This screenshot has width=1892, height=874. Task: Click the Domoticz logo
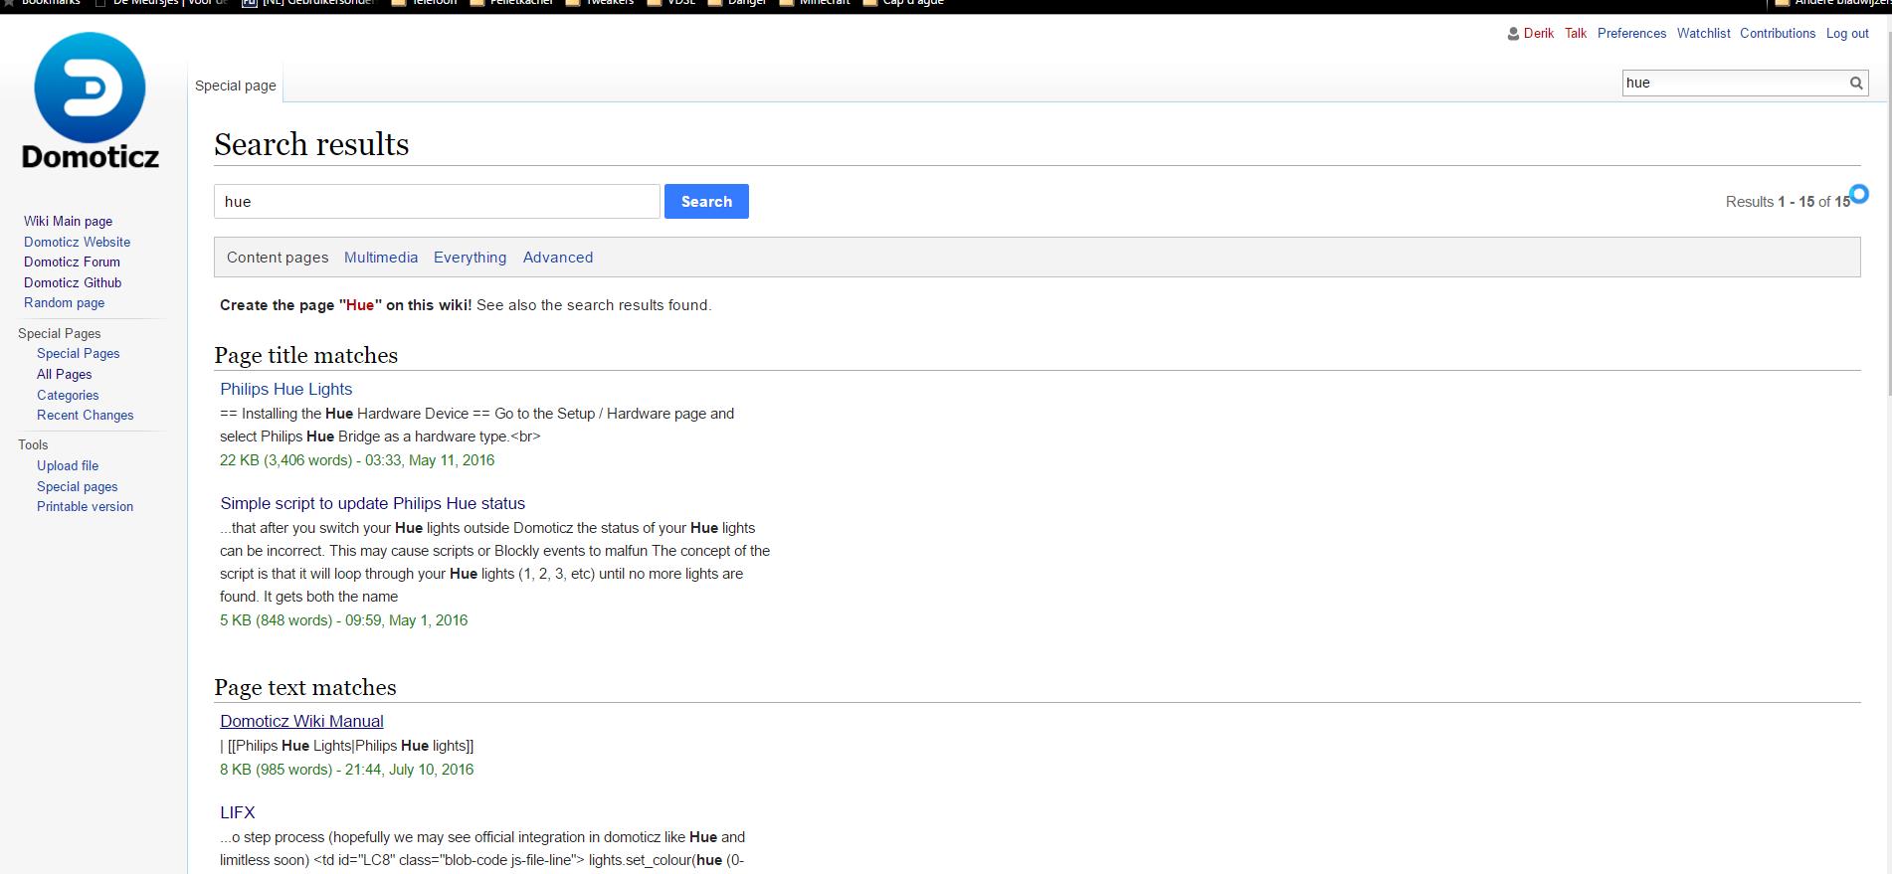[91, 100]
